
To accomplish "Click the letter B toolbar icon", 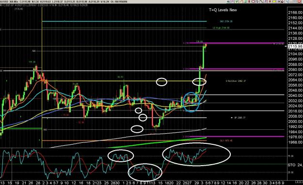I will [257, 1].
